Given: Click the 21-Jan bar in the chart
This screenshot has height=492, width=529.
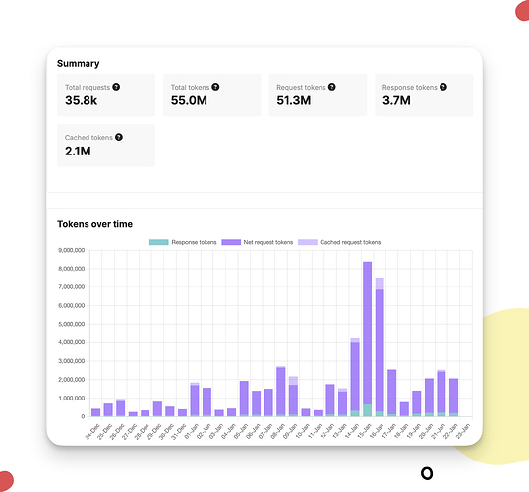Looking at the screenshot, I should click(441, 394).
